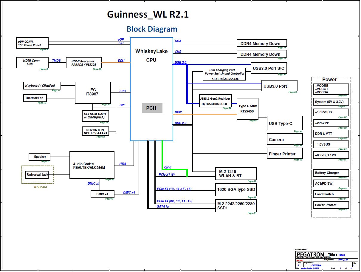The image size is (361, 272).
Task: Select the HDMI Repeater PARADE / PS8203 block
Action: point(84,63)
